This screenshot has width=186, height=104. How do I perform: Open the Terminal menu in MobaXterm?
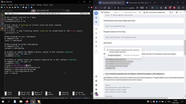pyautogui.click(x=3, y=5)
